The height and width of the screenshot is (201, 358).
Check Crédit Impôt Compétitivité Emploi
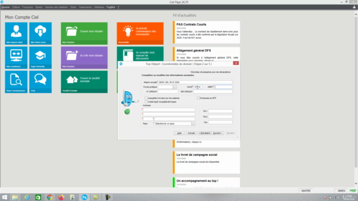[x=146, y=102]
